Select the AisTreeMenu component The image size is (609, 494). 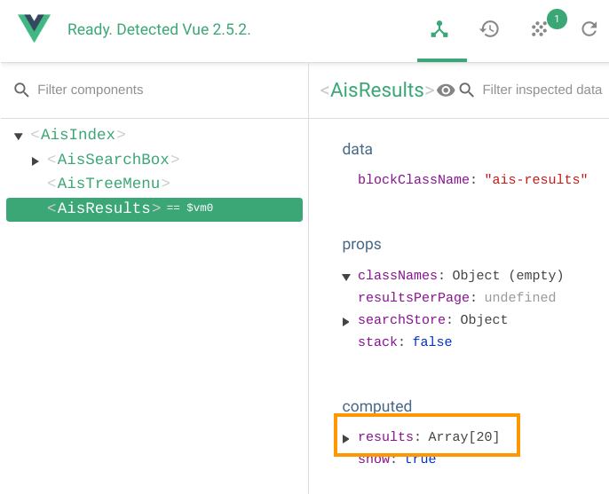coord(108,184)
